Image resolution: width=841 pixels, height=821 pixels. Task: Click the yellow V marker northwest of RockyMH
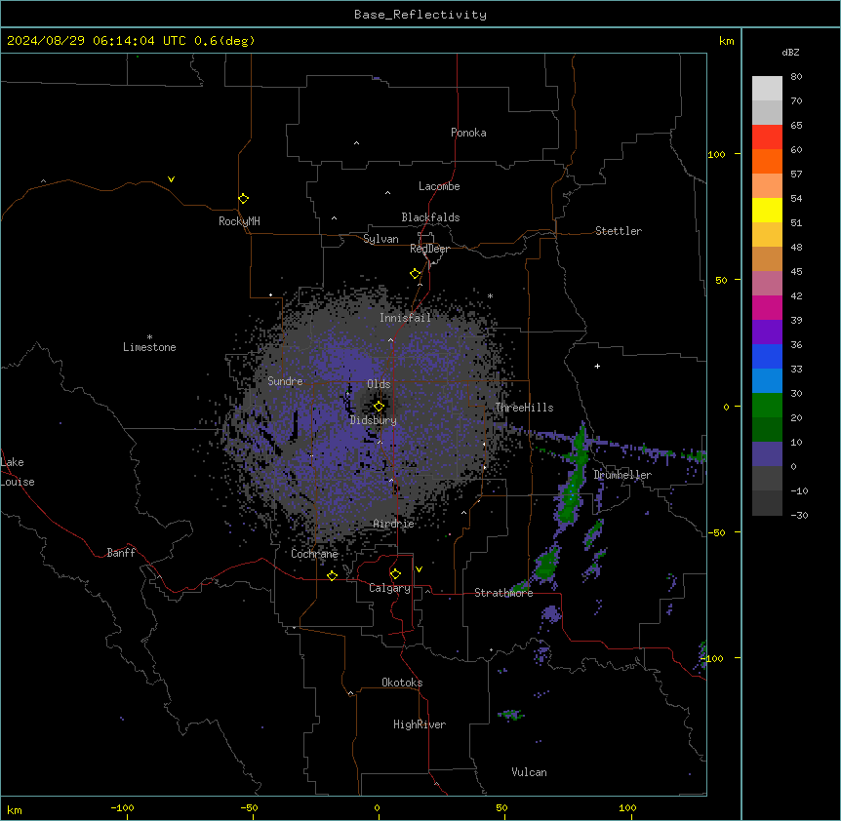pos(171,179)
